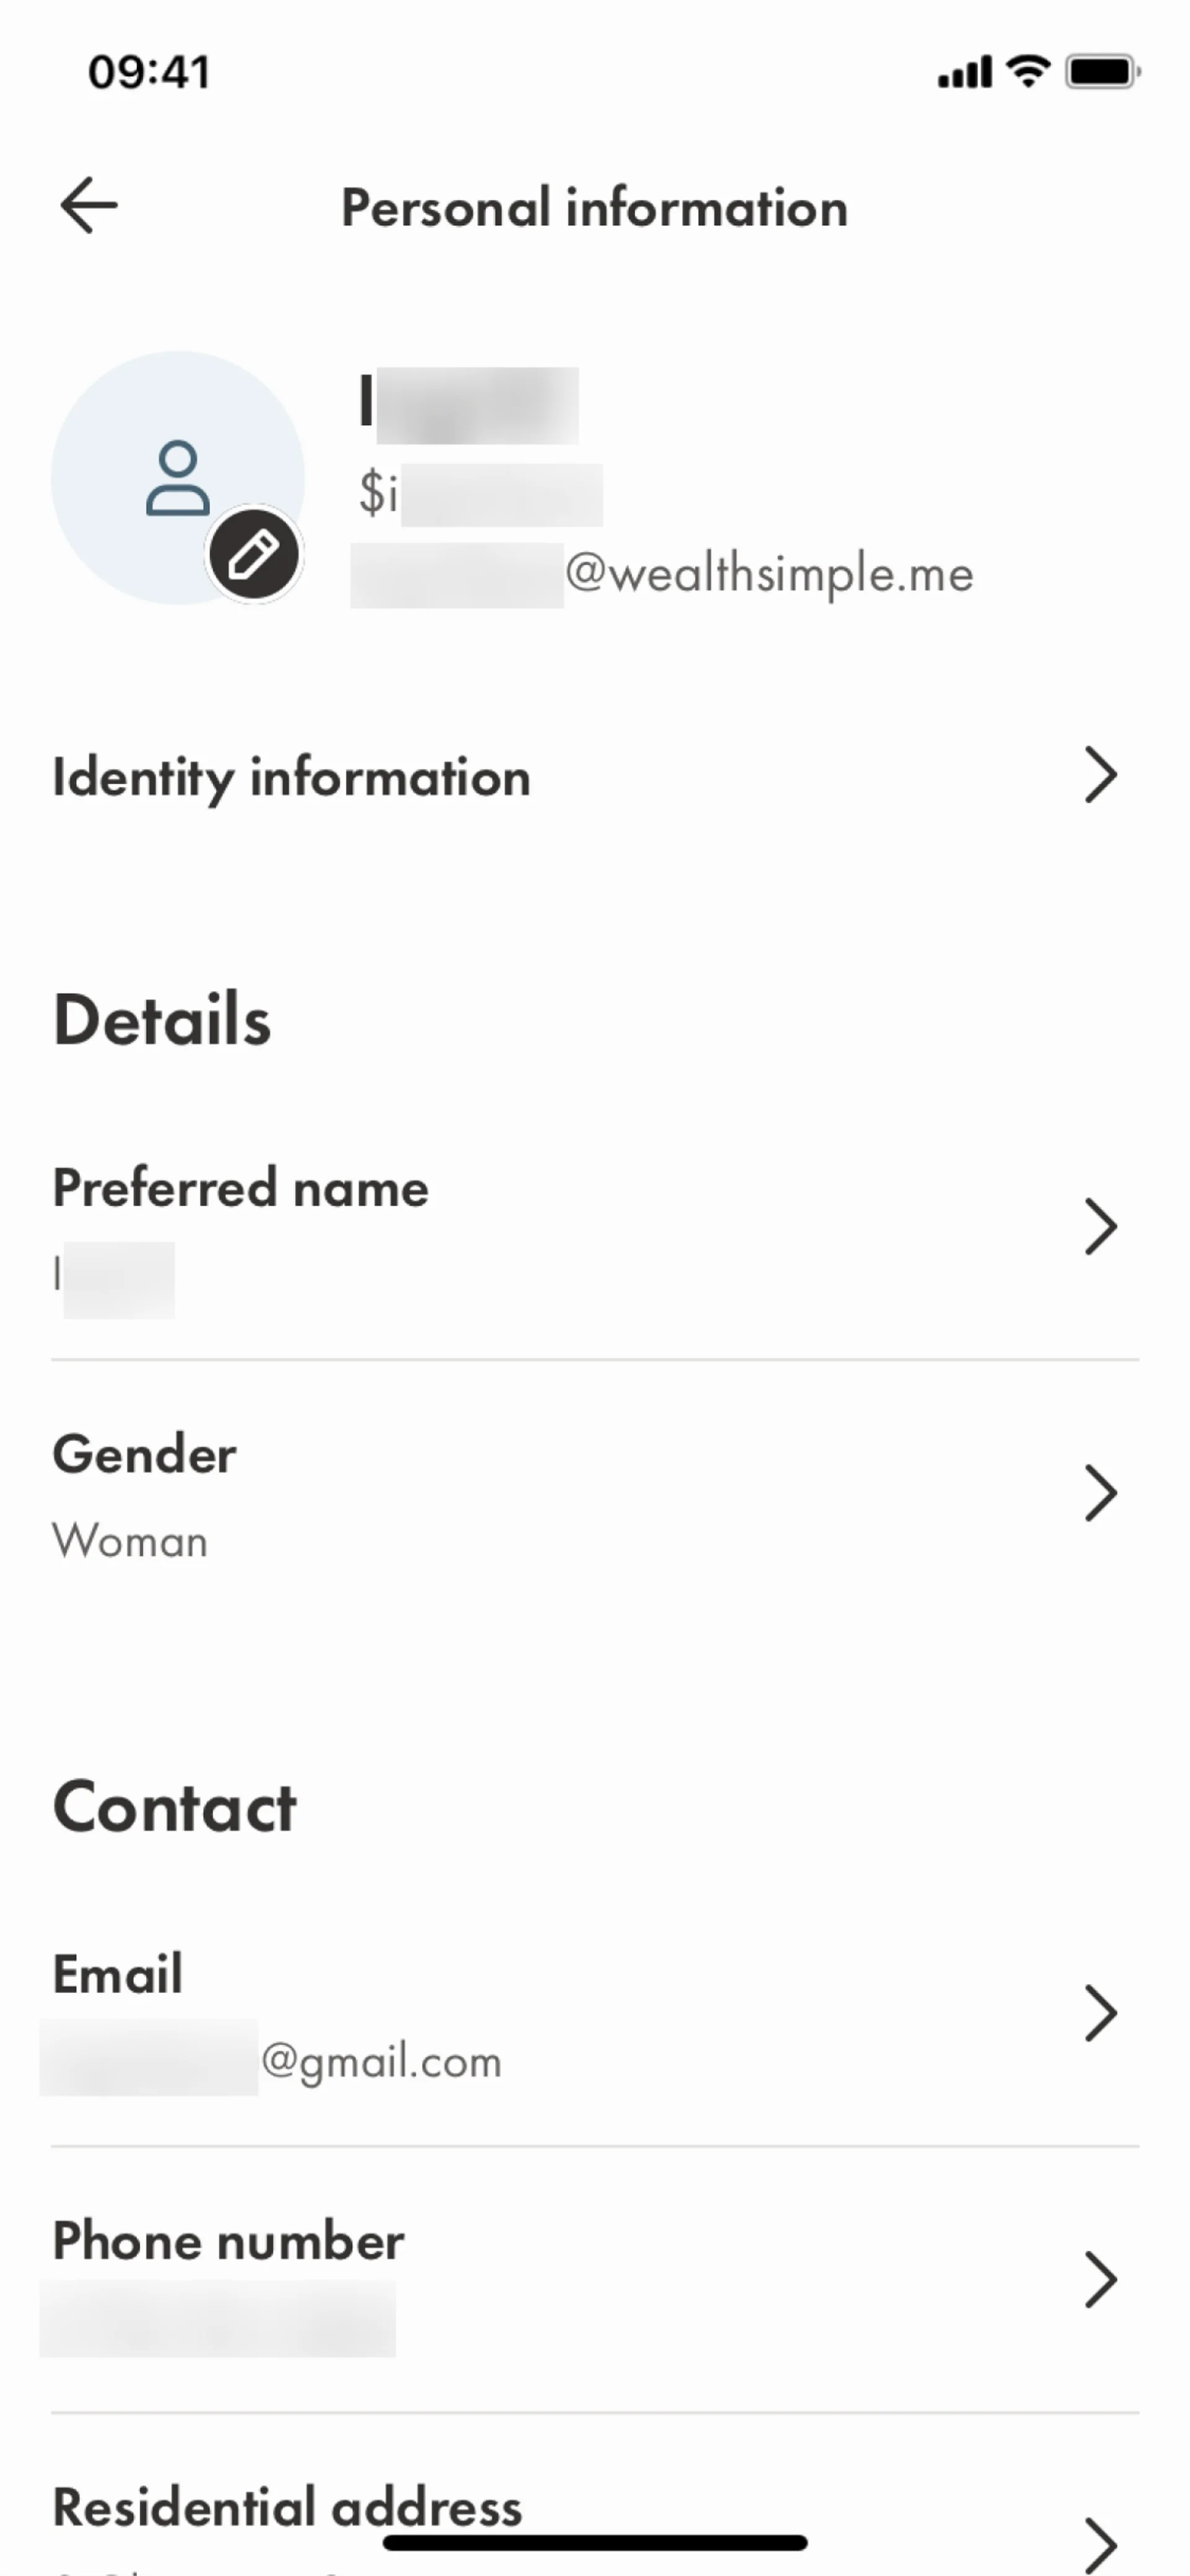Open Gender chevron arrow
Image resolution: width=1190 pixels, height=2576 pixels.
click(1100, 1493)
